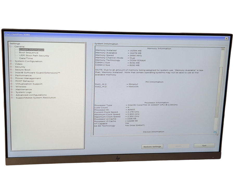Click the scroll up arrow
This screenshot has width=242, height=182.
tap(223, 49)
